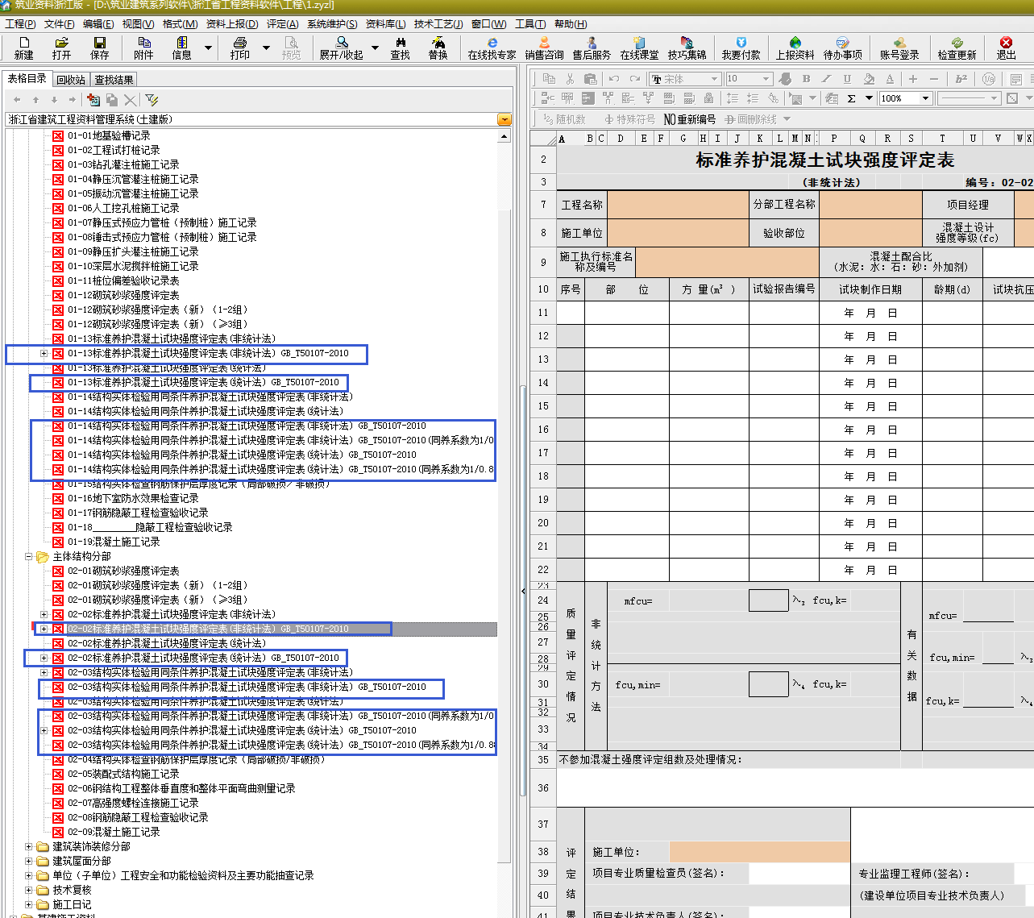
Task: Open the font size 10 dropdown
Action: tap(766, 79)
